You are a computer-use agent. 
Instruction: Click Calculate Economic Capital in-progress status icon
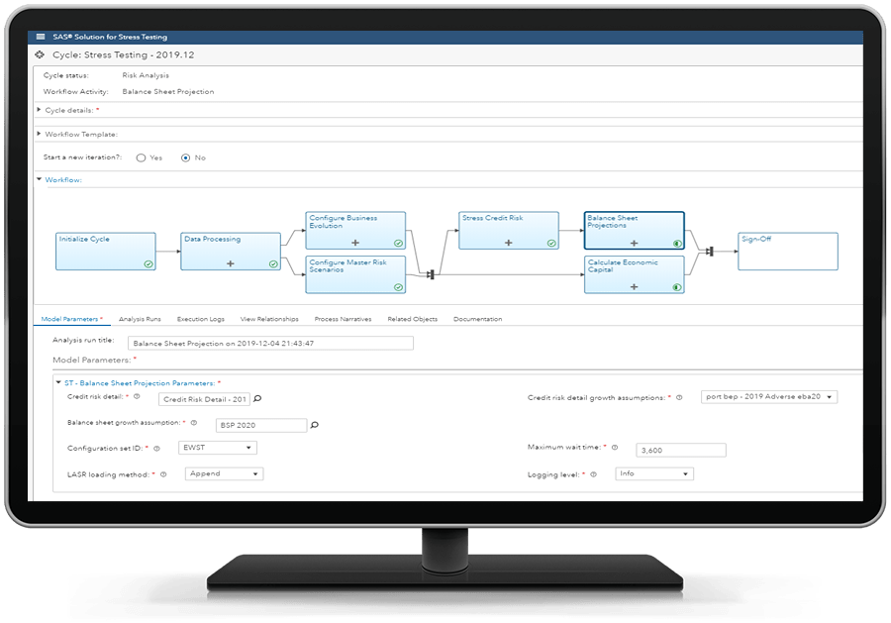(x=677, y=287)
